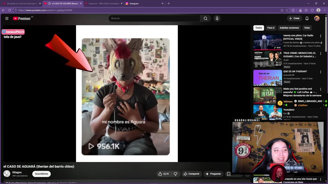The width and height of the screenshot is (328, 184).
Task: Click the search magnifier button
Action: 206,18
